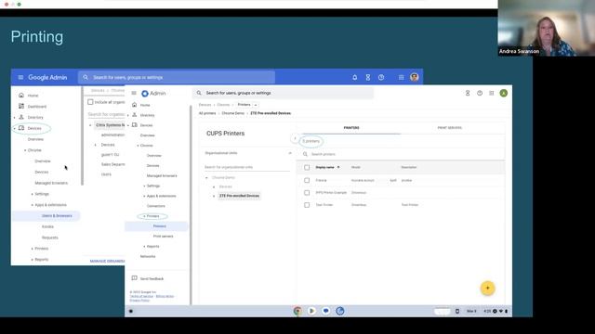Go to the Chrome Demo breadcrumb
Image resolution: width=595 pixels, height=334 pixels.
tap(233, 113)
